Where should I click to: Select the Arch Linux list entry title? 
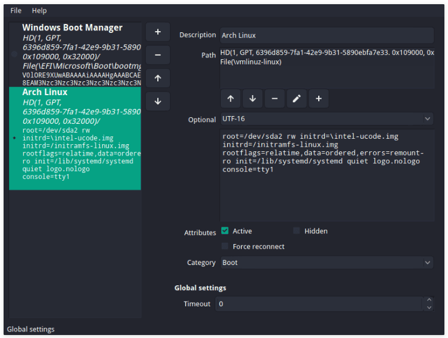[x=45, y=92]
